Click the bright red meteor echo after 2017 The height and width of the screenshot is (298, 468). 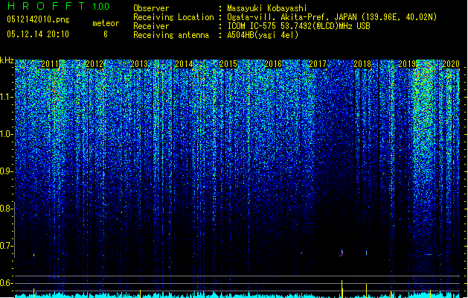342,253
